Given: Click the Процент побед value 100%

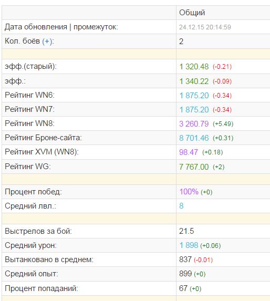Looking at the screenshot, I should 189,192.
